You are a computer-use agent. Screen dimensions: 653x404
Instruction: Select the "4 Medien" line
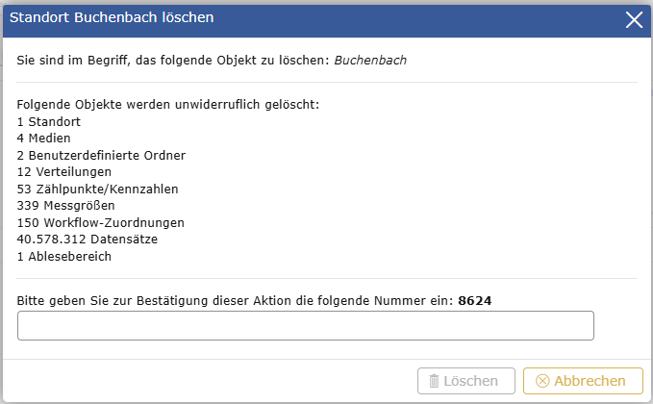click(43, 139)
